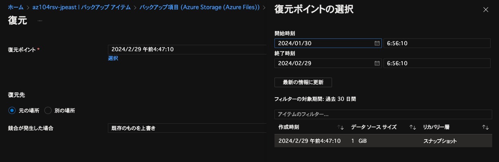Click the アイテムのフィルター search field
The height and width of the screenshot is (162, 499).
pyautogui.click(x=383, y=114)
